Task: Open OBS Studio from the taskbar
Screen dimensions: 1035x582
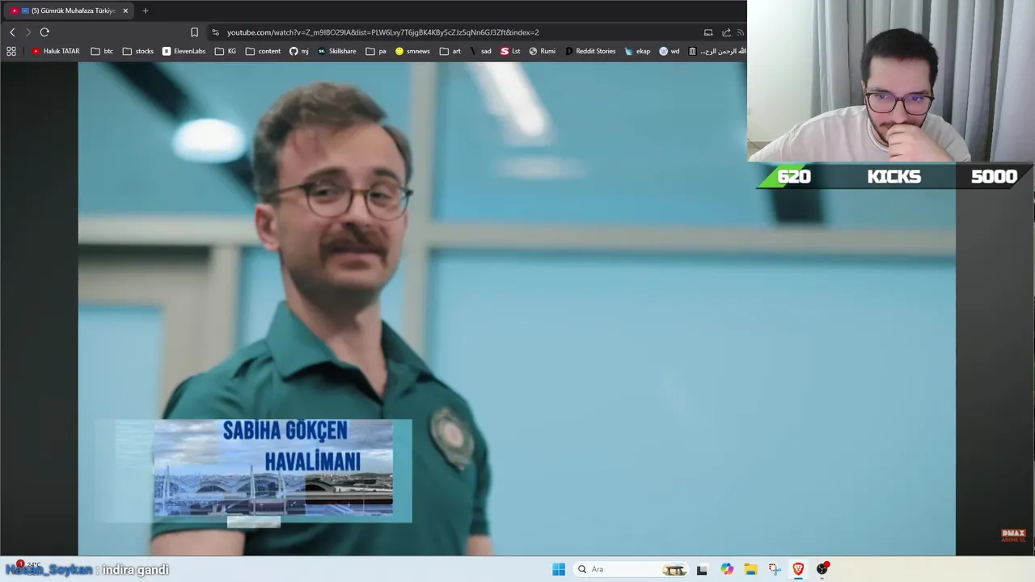Action: [x=822, y=569]
